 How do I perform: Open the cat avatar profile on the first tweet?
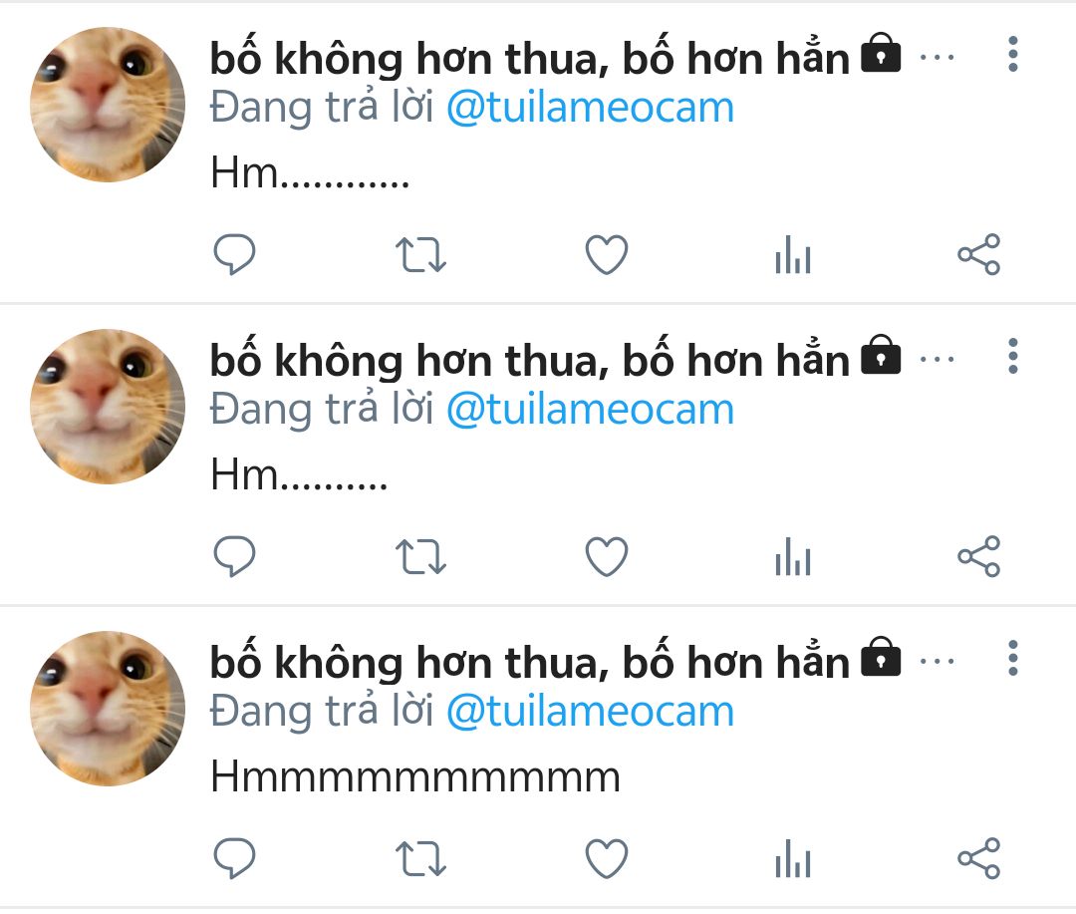coord(108,105)
